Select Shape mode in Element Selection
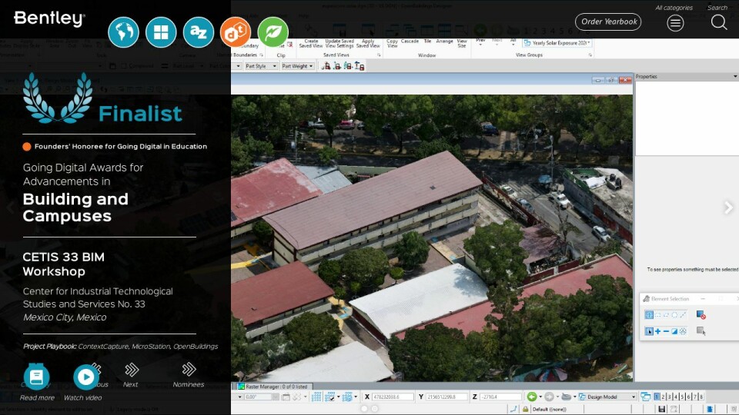 [x=666, y=315]
